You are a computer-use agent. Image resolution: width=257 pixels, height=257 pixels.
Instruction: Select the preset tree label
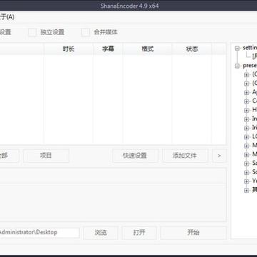tap(250, 66)
